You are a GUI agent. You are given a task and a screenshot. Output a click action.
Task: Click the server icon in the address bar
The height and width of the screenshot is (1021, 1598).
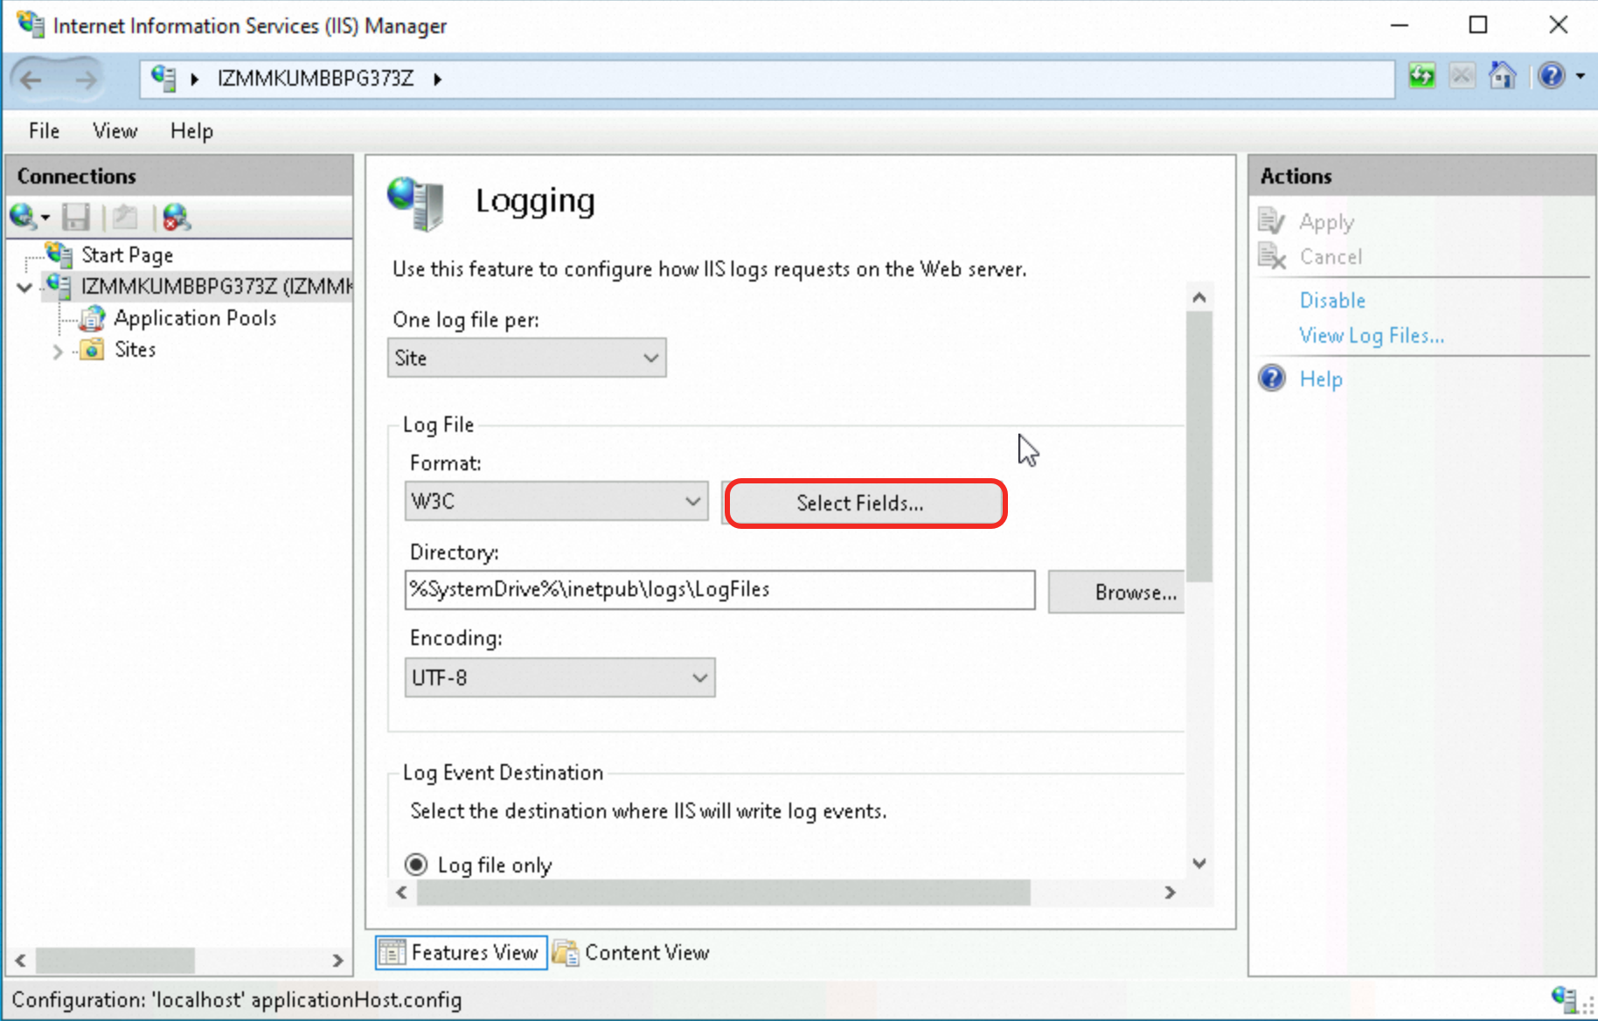click(163, 78)
